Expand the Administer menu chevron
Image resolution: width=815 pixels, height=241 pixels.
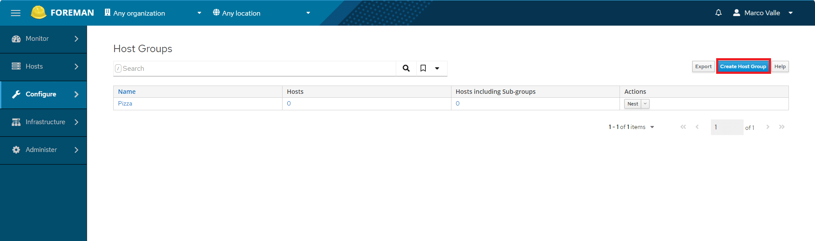coord(77,150)
